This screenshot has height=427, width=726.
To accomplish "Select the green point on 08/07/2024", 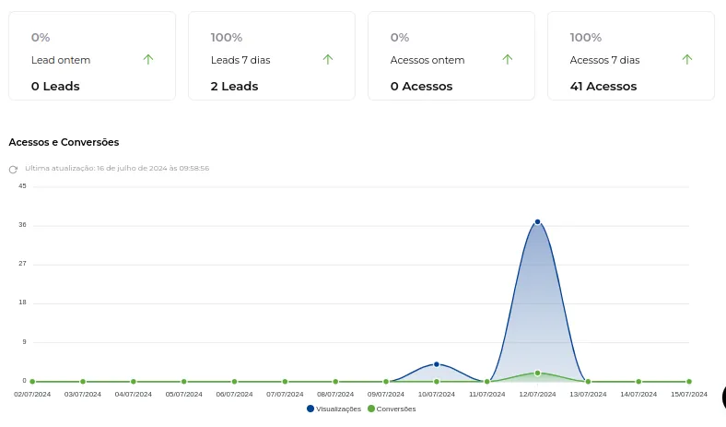I will pos(335,382).
